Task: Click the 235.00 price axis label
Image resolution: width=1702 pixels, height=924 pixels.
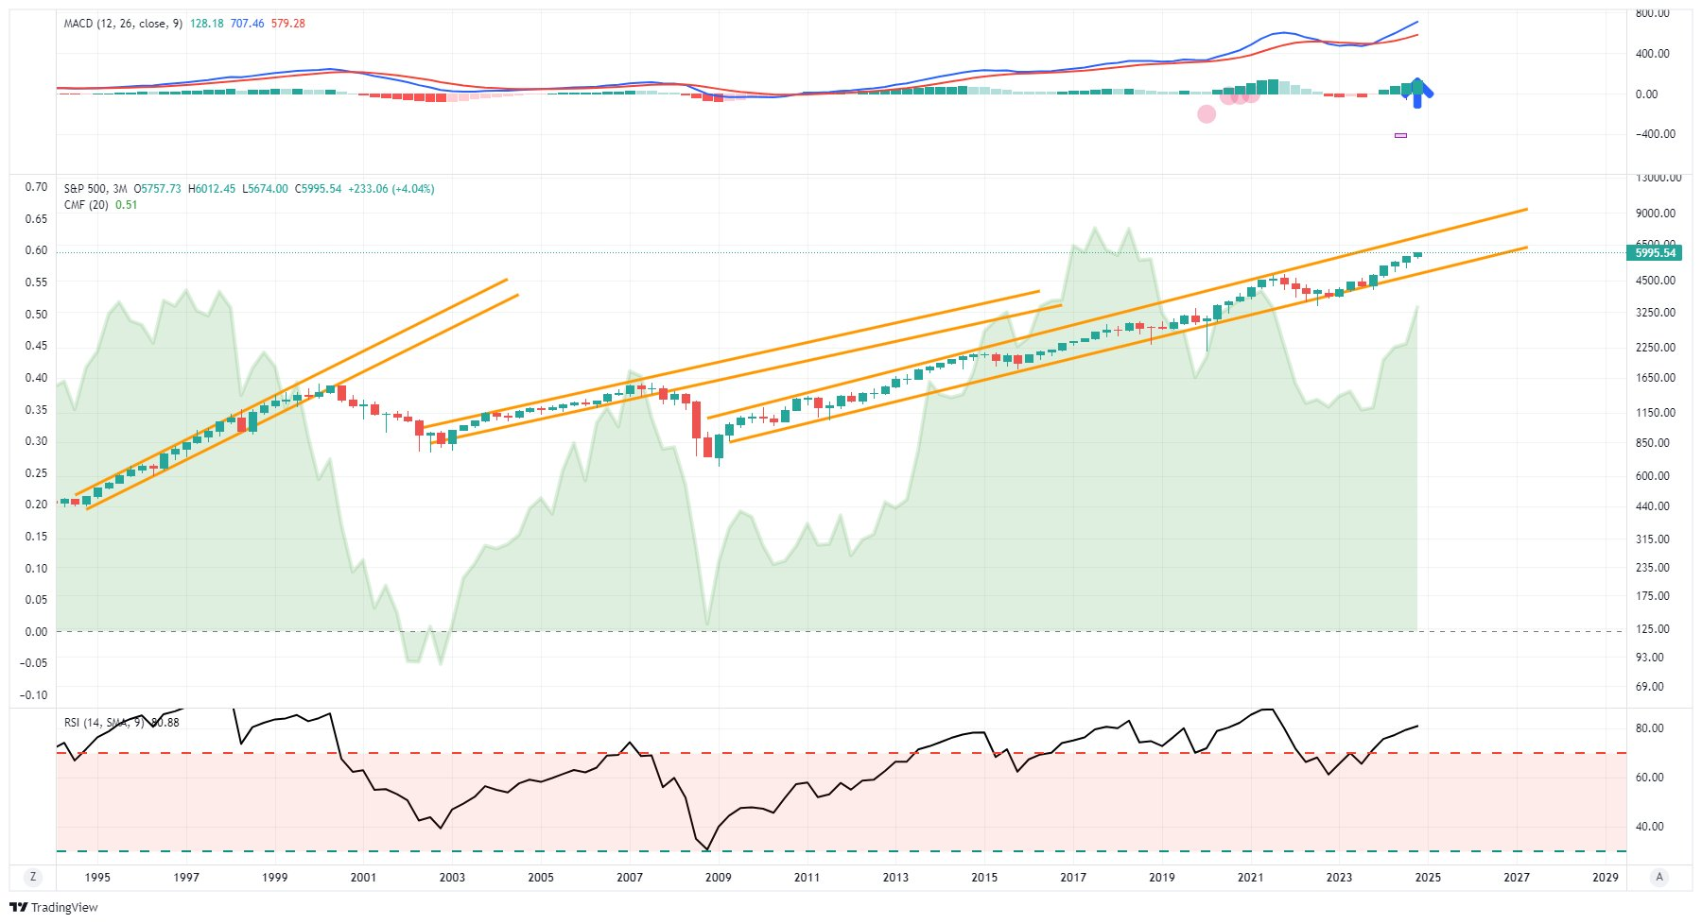Action: tap(1653, 568)
